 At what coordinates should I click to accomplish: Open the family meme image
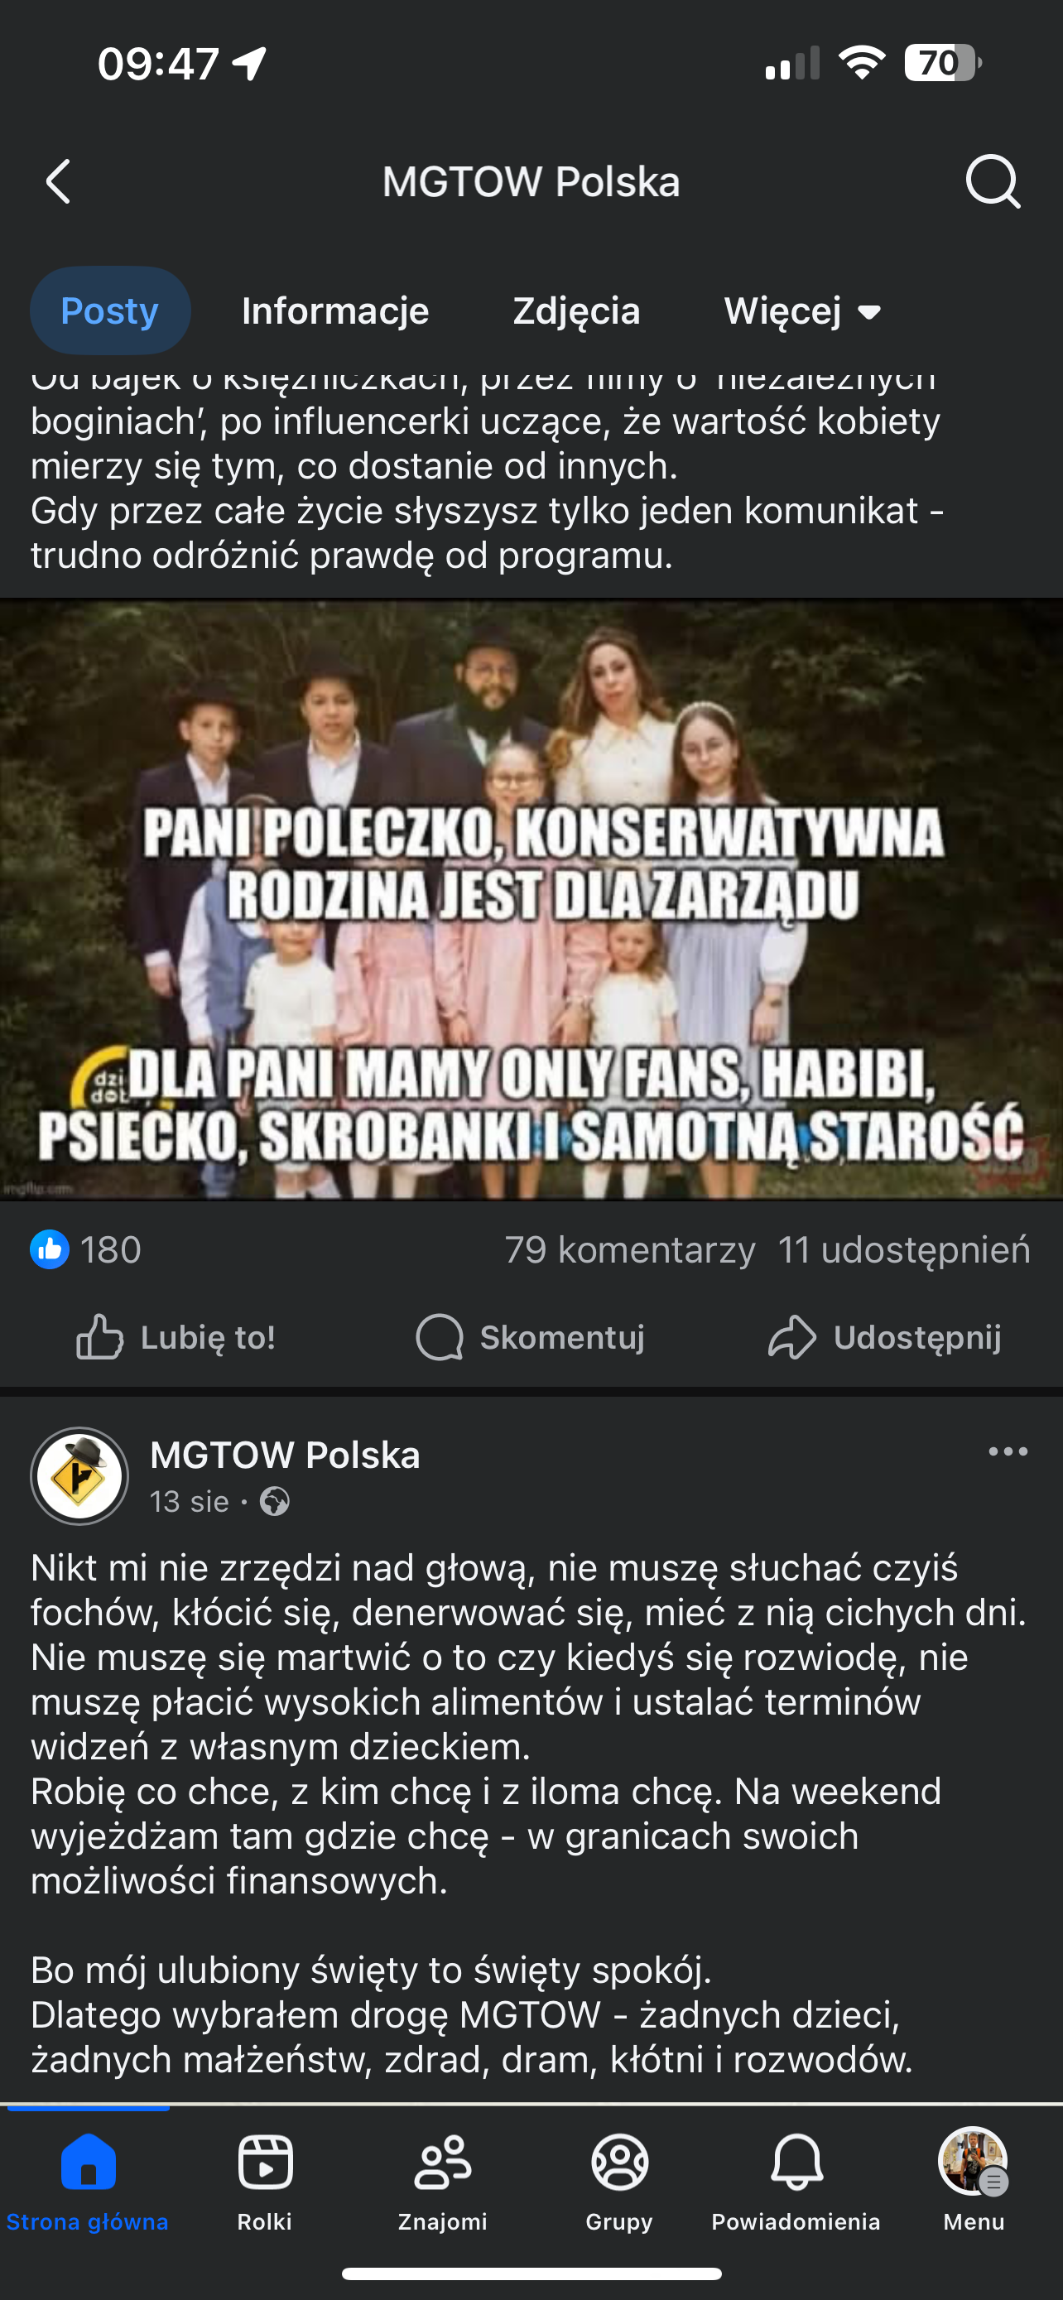coord(531,899)
